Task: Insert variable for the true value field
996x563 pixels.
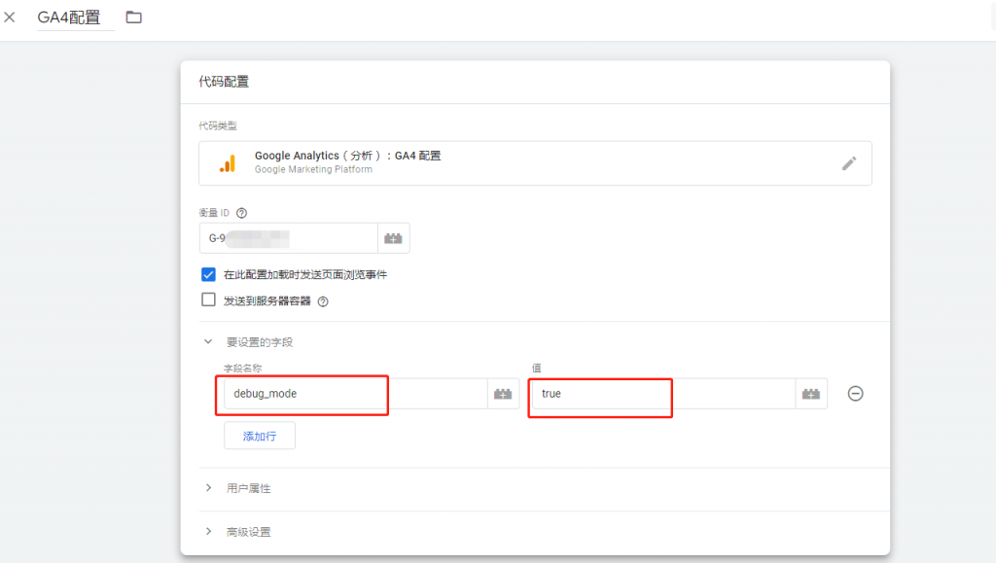Action: [x=811, y=394]
